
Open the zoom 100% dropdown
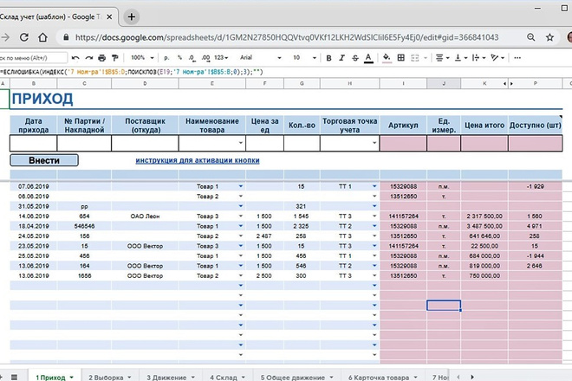[142, 58]
